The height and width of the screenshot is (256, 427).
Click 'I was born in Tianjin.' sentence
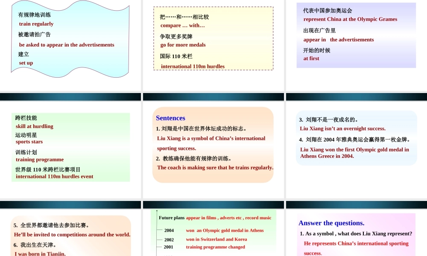coord(40,254)
